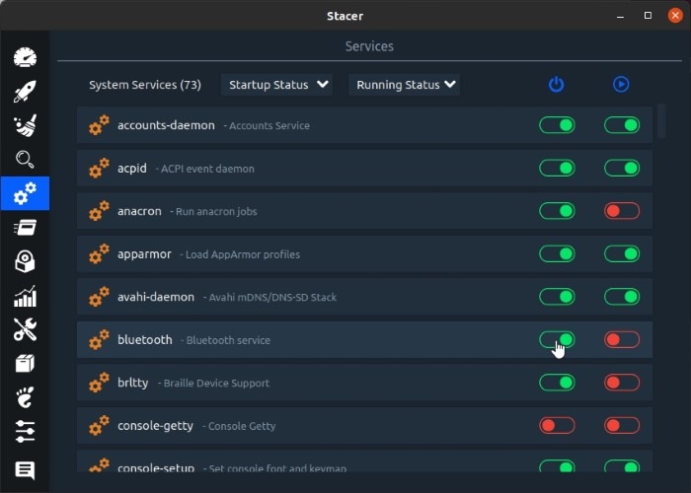This screenshot has height=493, width=691.
Task: Stop acpid via running toggle
Action: click(x=622, y=169)
